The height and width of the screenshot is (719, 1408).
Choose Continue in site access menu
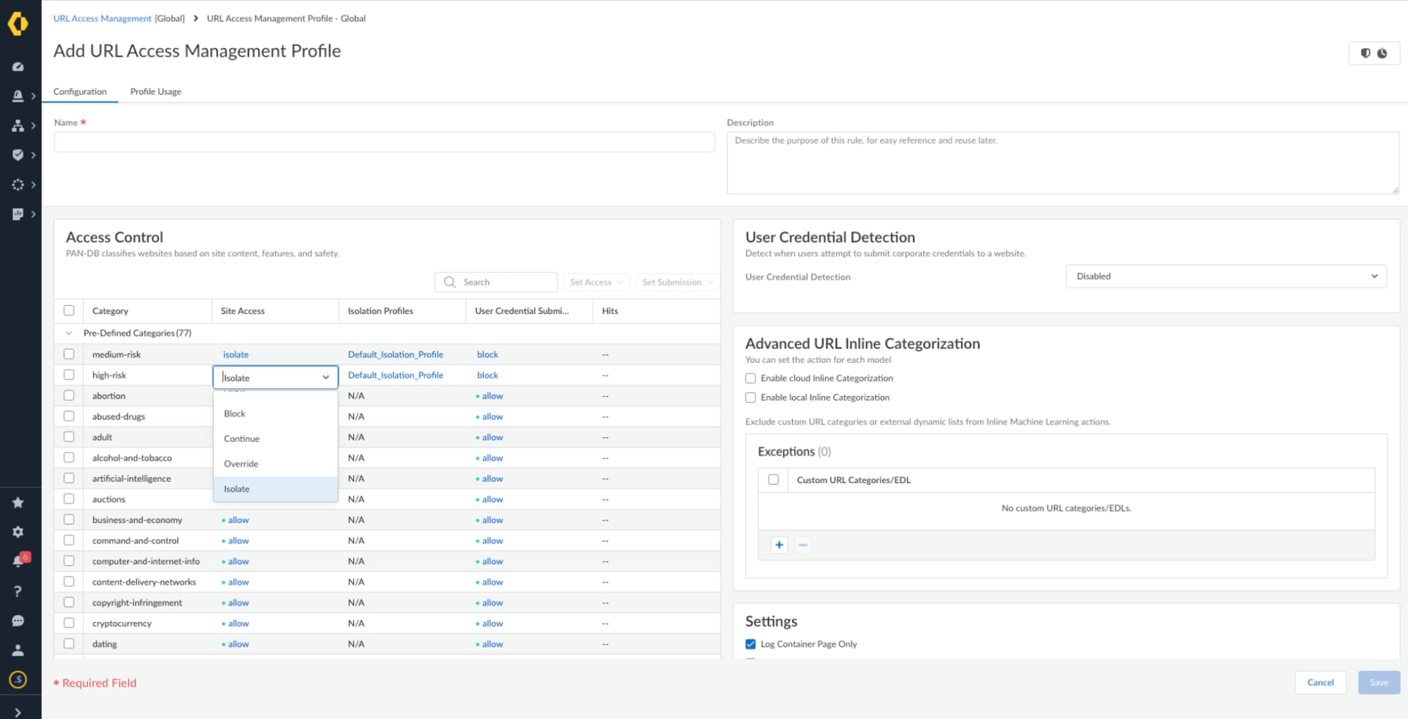pyautogui.click(x=276, y=439)
